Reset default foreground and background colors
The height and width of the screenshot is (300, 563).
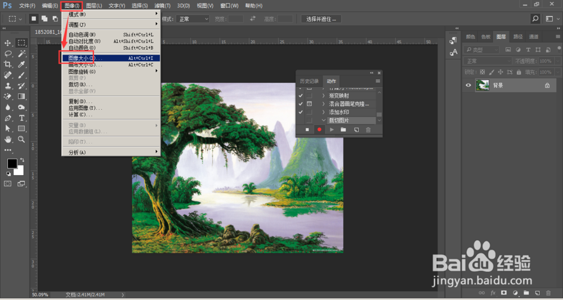8,174
